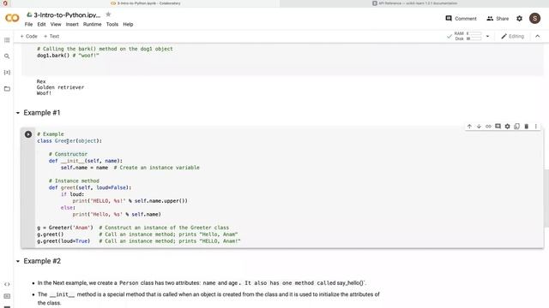Viewport: 549px width, 308px height.
Task: Click the 'self.name = name' code line
Action: click(84, 168)
